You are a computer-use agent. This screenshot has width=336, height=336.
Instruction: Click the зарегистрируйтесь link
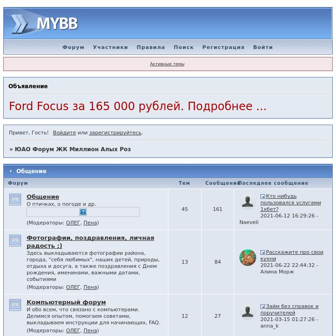[x=115, y=133]
